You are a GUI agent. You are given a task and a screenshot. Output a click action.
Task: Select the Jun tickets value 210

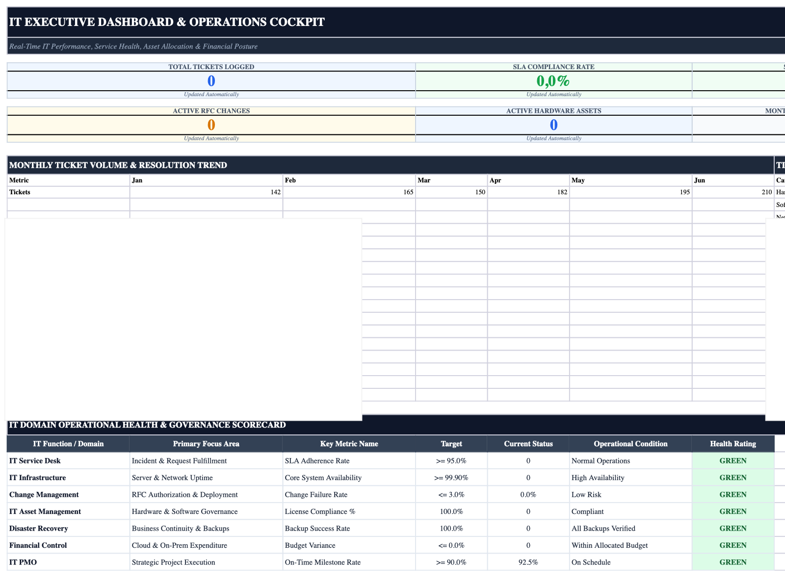(x=733, y=192)
